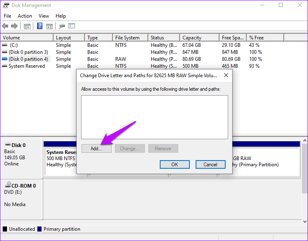This screenshot has height=241, width=308.
Task: Select the C: volume drive icon
Action: pyautogui.click(x=5, y=45)
